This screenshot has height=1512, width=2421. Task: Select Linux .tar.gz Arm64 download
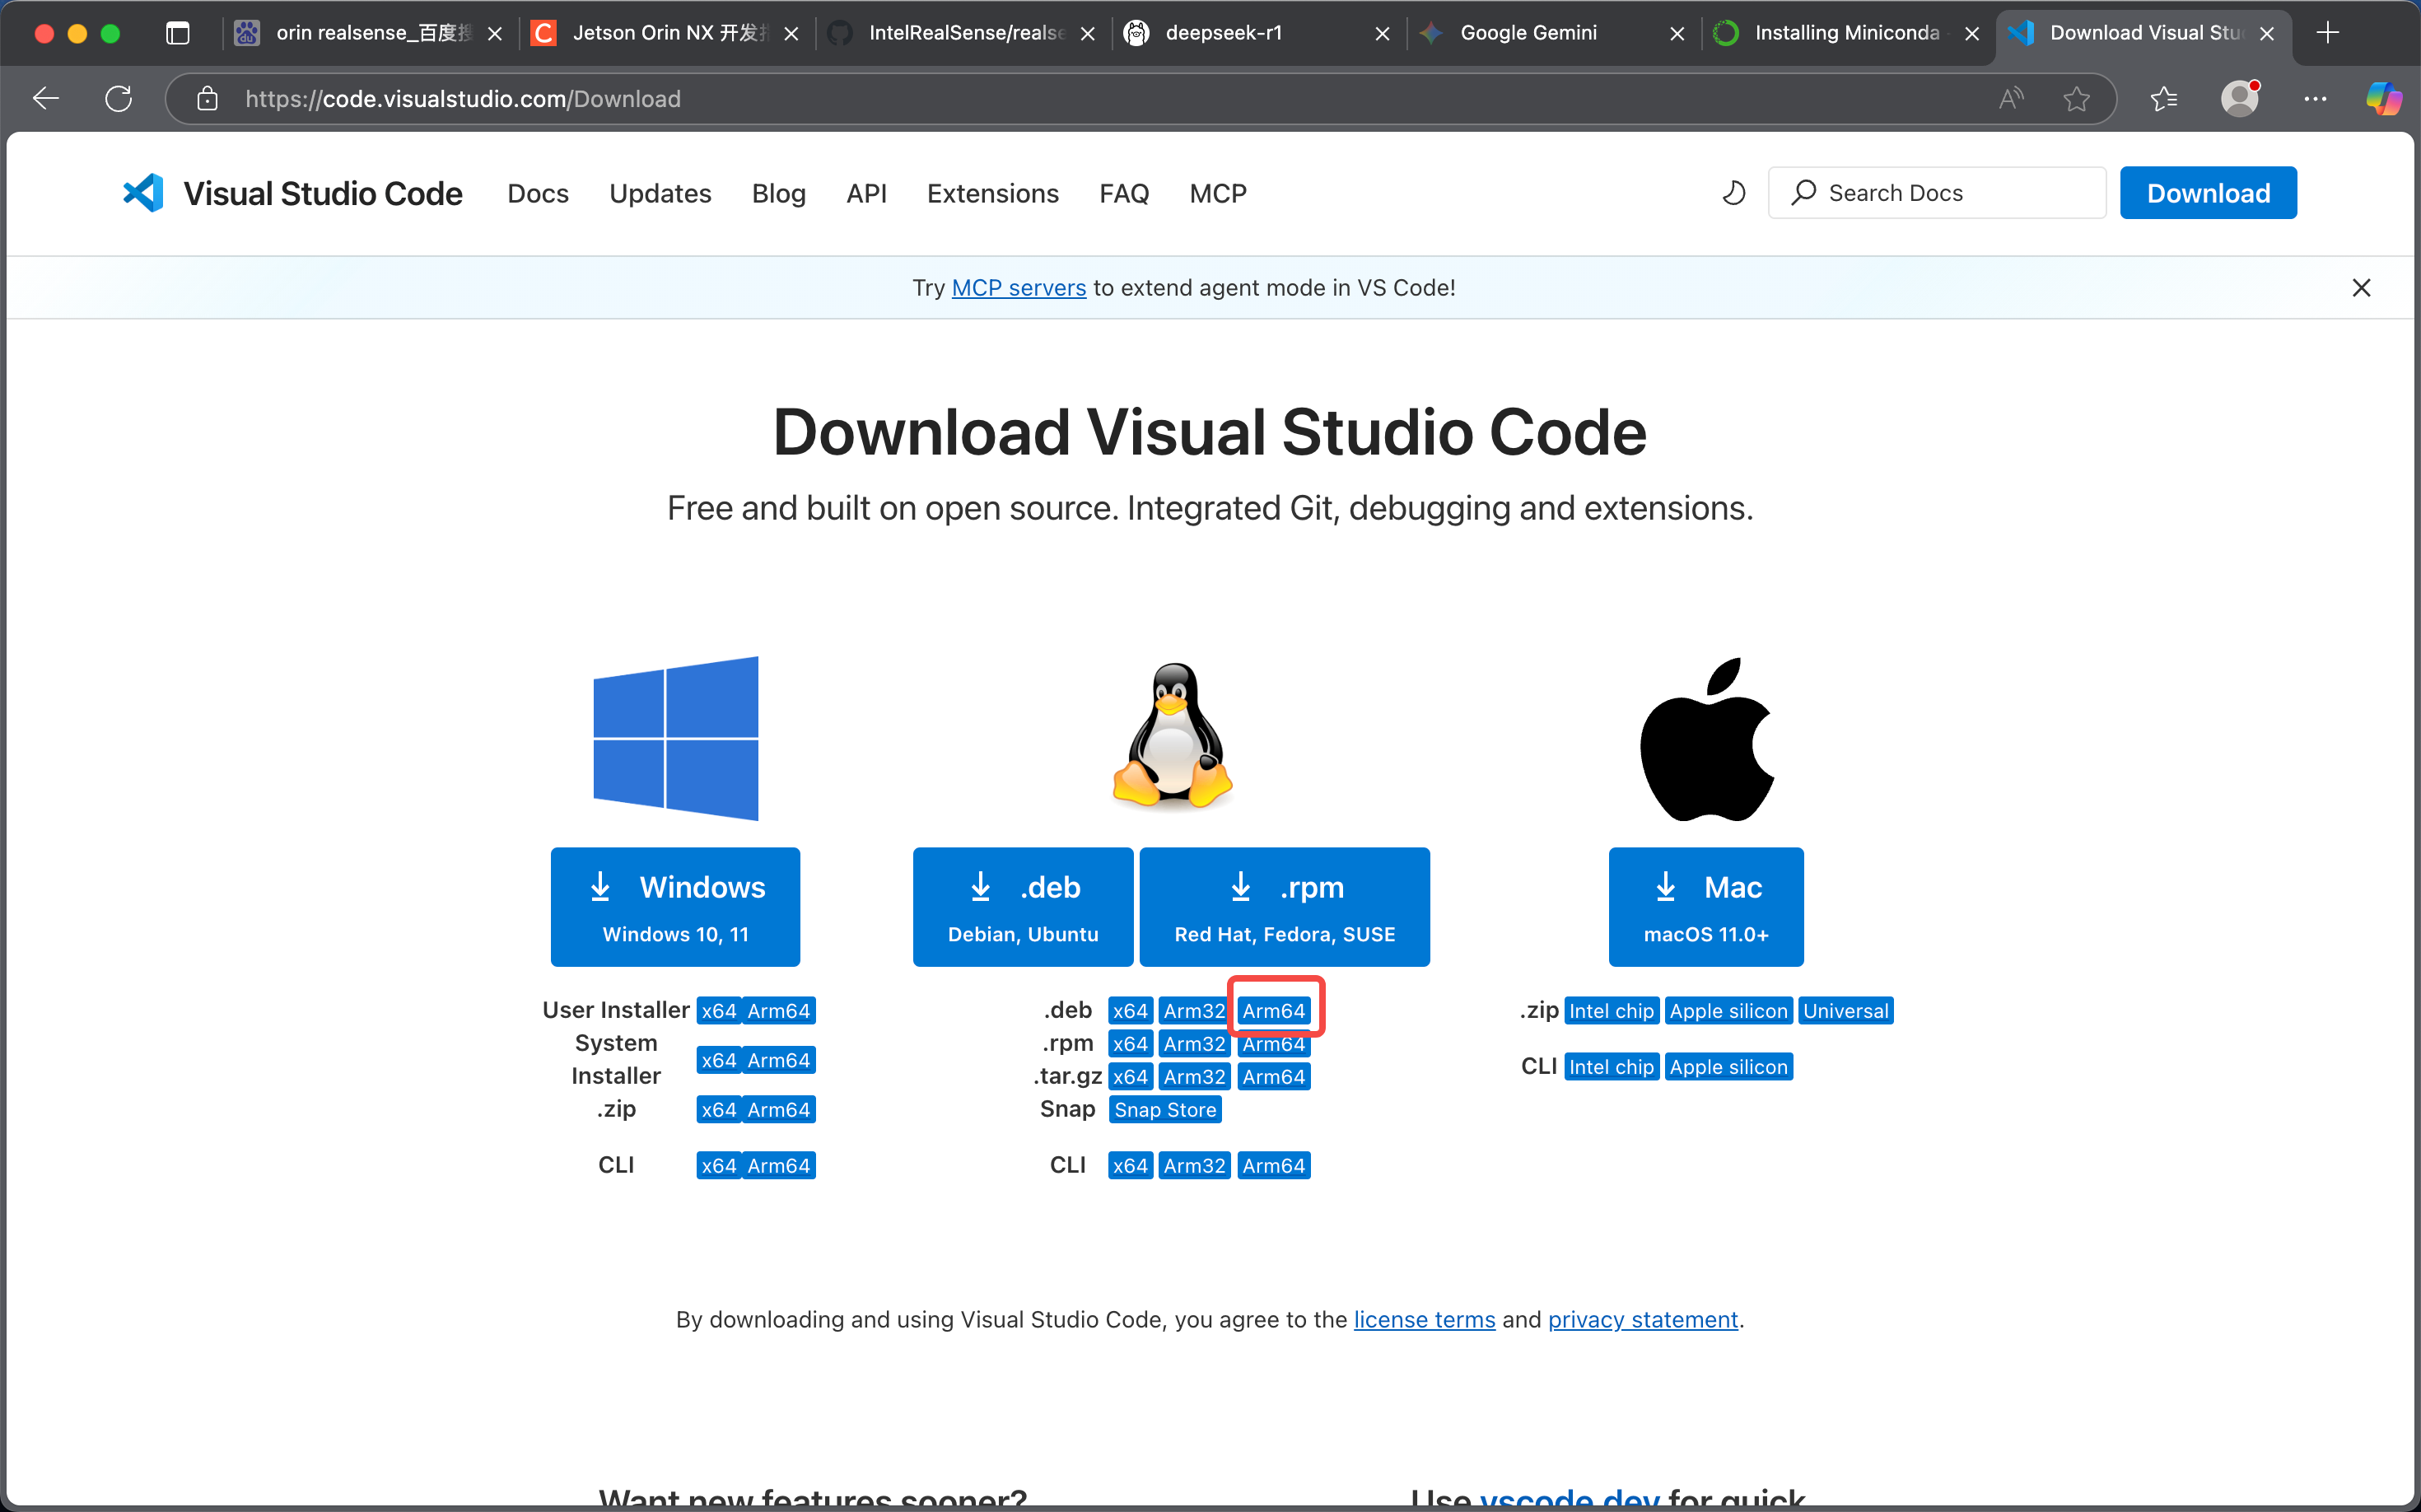pyautogui.click(x=1274, y=1077)
